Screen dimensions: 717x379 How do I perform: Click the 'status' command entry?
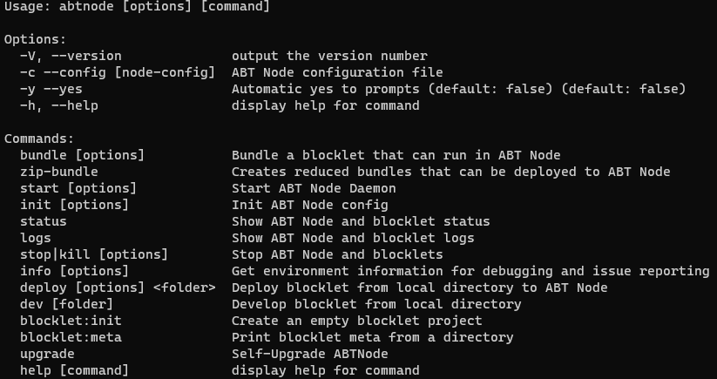tap(44, 221)
